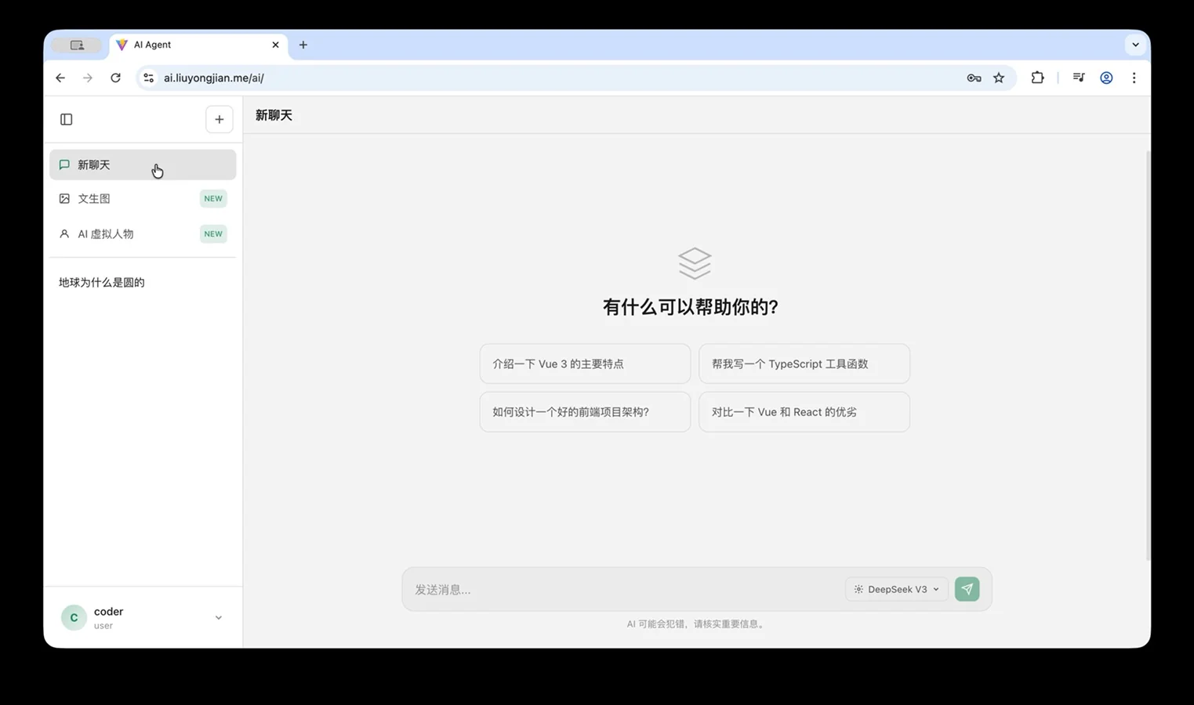Choose the suggestion 帮我写一个 TypeScript 工具函数
Image resolution: width=1194 pixels, height=705 pixels.
click(x=804, y=363)
